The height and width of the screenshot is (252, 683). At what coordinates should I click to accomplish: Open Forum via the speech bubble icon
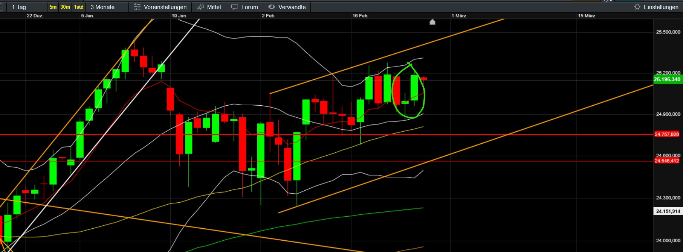click(x=235, y=7)
